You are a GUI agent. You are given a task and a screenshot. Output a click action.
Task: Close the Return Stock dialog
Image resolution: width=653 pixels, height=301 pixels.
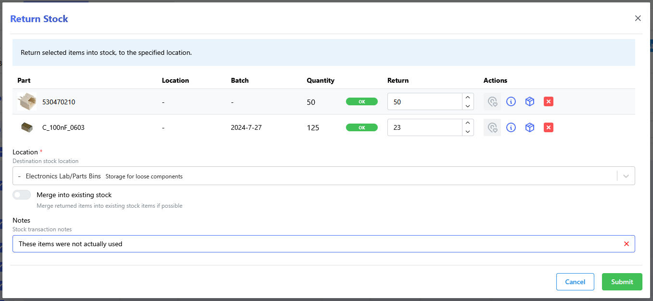coord(638,18)
